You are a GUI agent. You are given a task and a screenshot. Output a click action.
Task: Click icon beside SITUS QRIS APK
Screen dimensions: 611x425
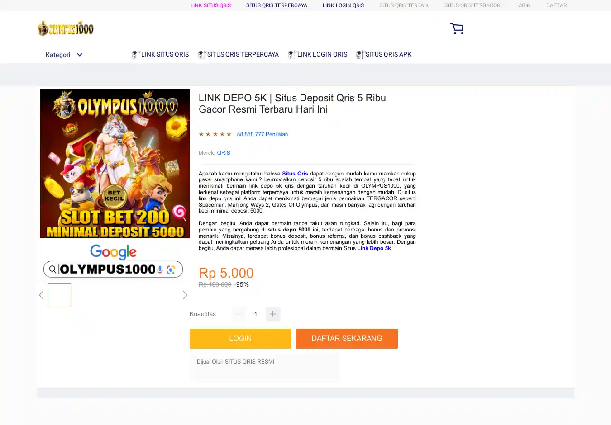coord(360,55)
